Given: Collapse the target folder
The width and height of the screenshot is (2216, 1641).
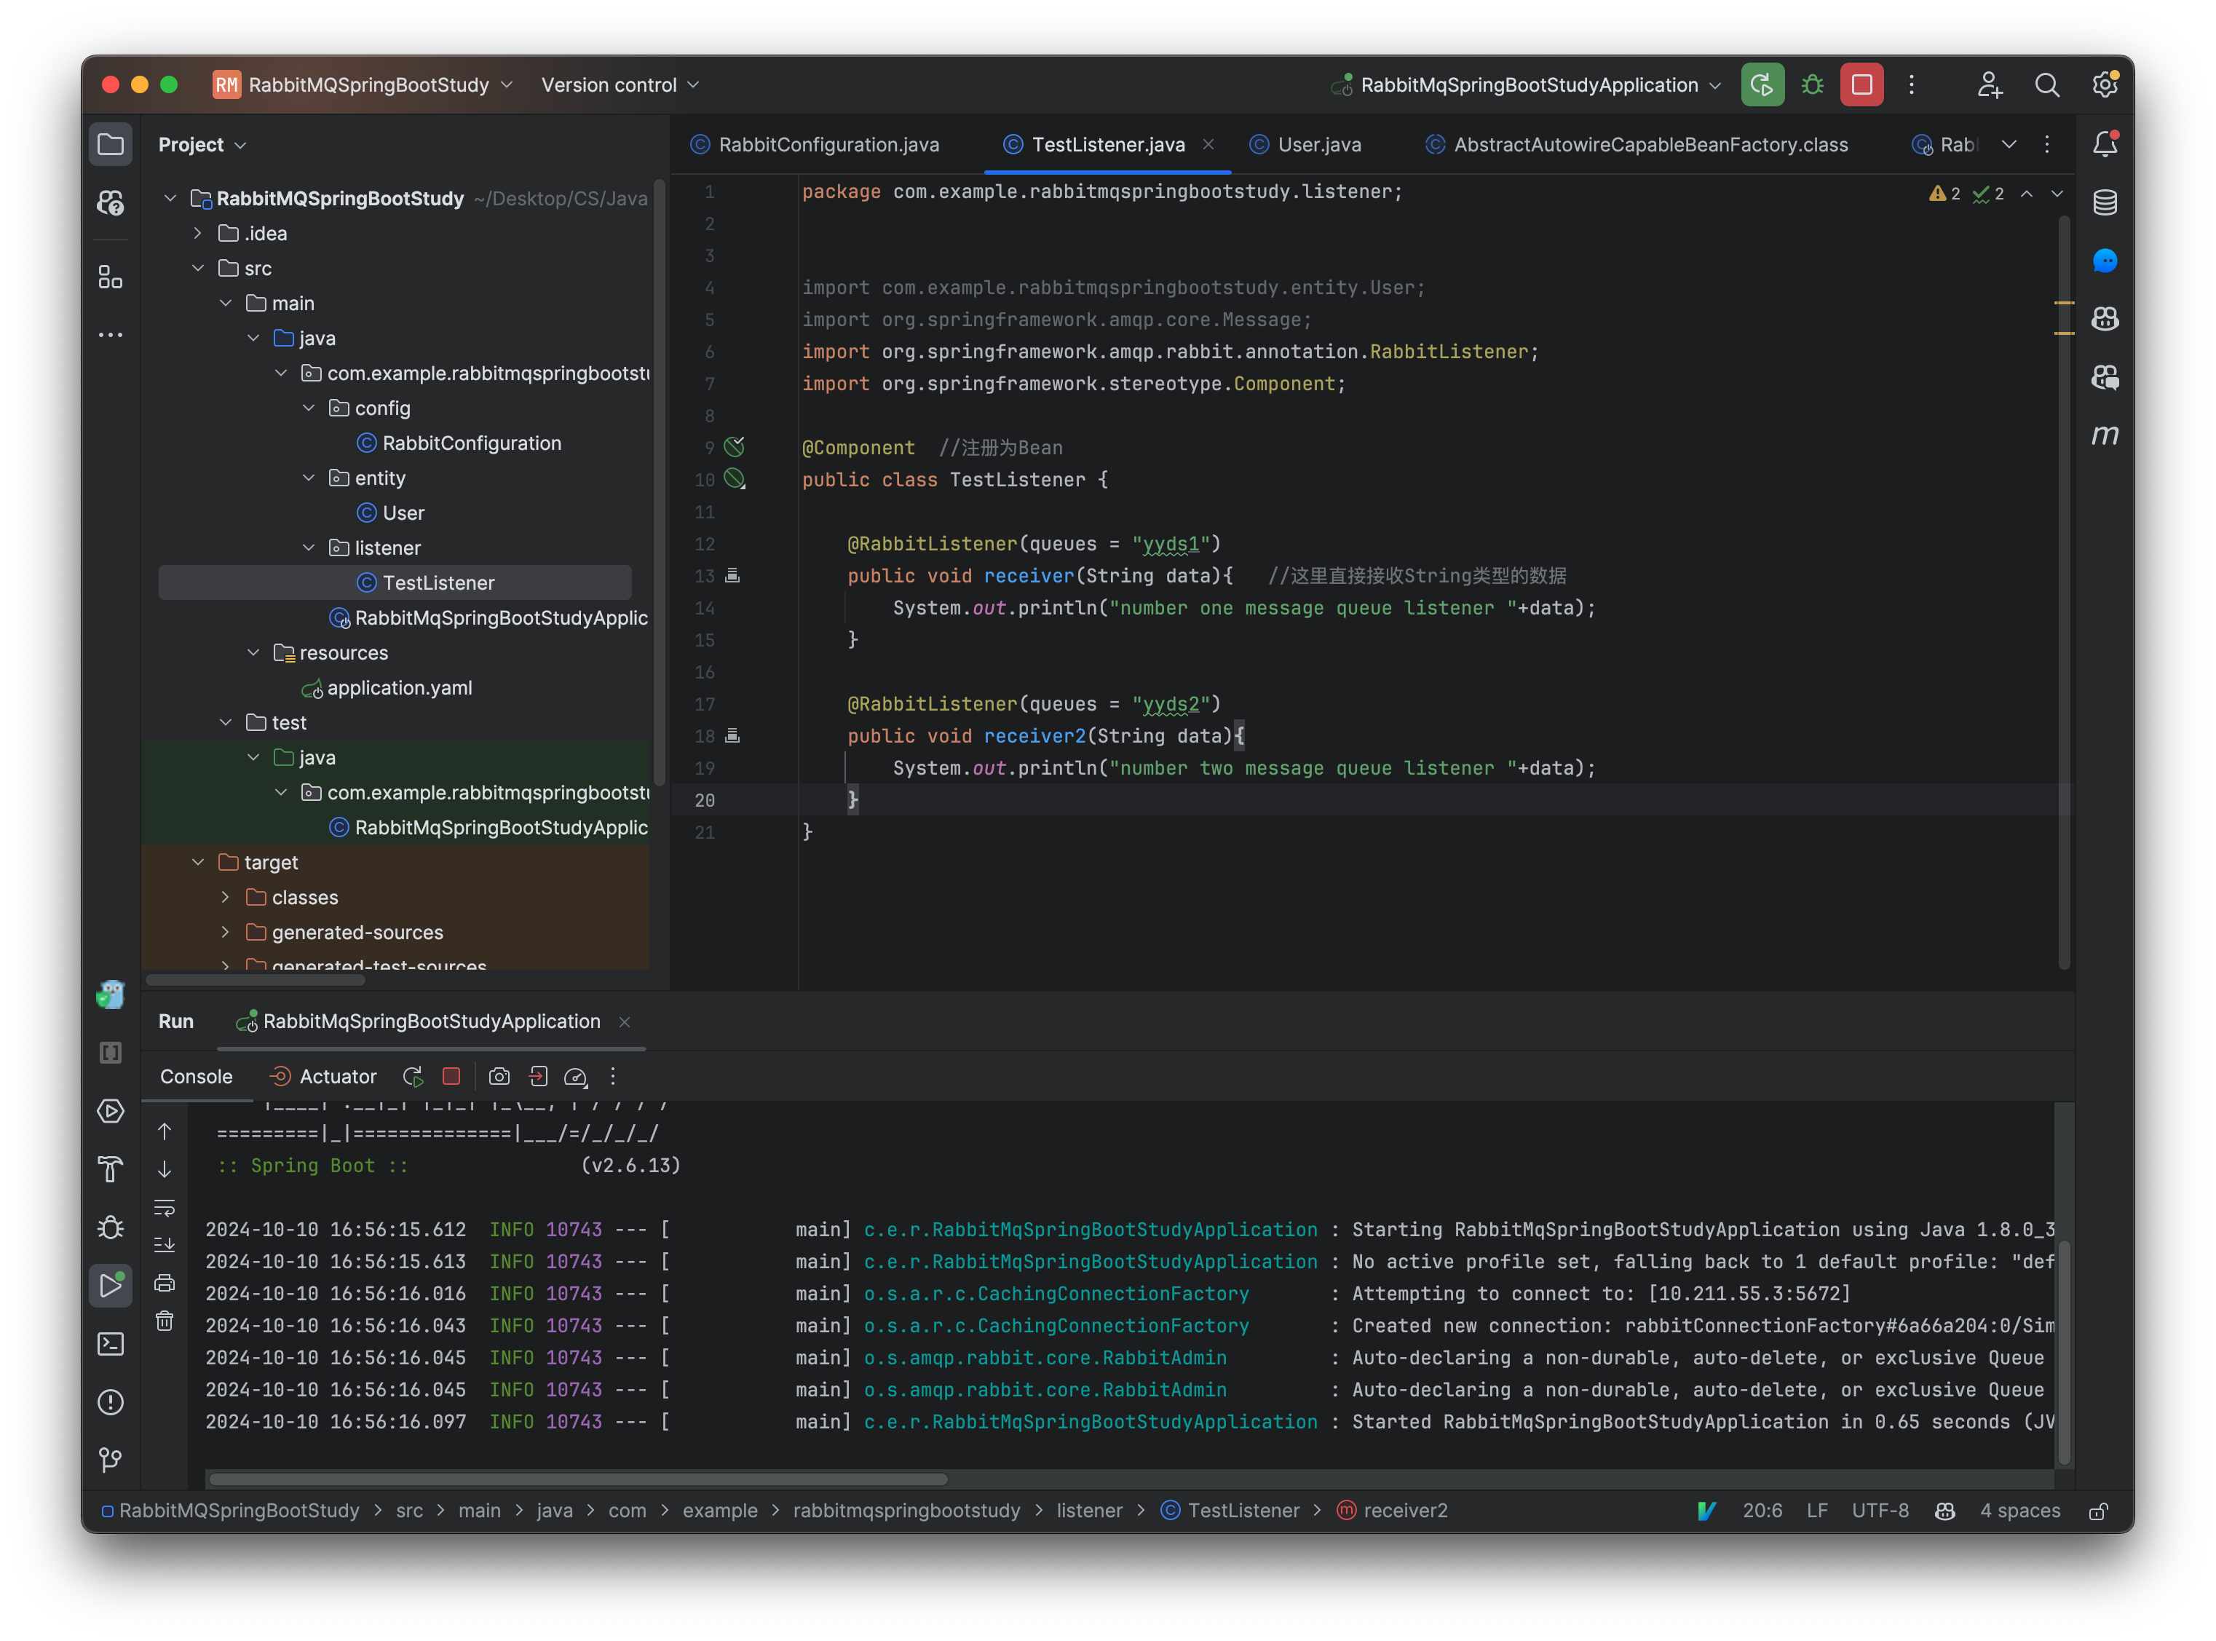Looking at the screenshot, I should tap(198, 862).
